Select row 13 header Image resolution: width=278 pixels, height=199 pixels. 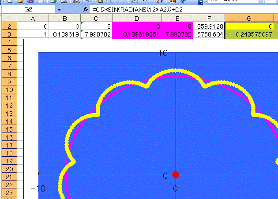tap(9, 114)
